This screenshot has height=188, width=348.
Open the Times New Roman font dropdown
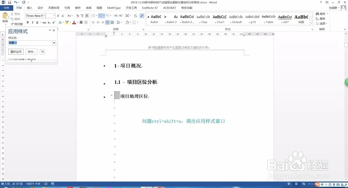tap(44, 16)
